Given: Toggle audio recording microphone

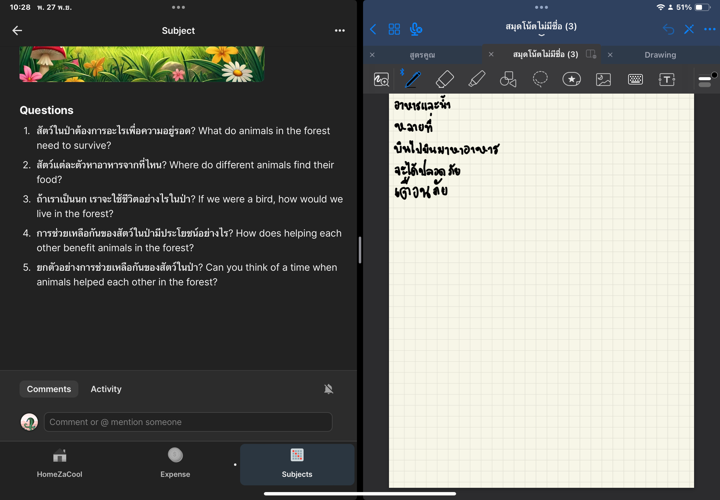Looking at the screenshot, I should coord(416,30).
